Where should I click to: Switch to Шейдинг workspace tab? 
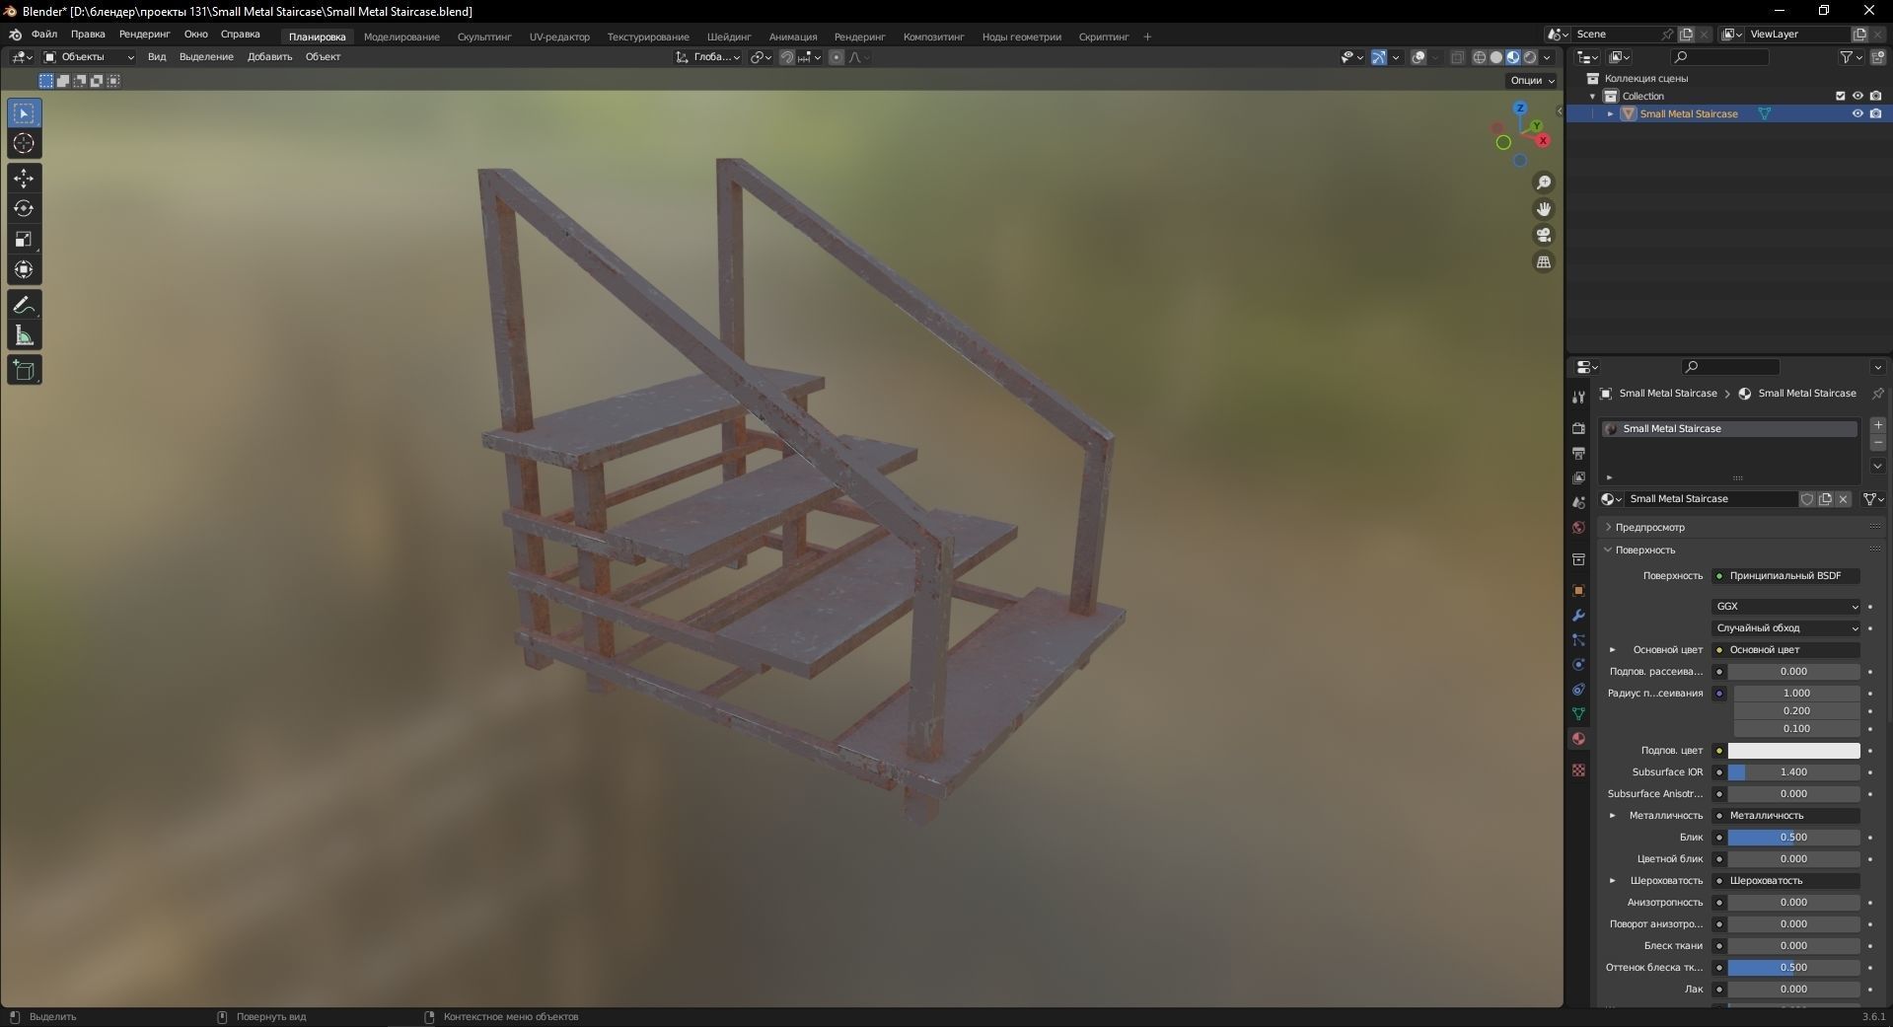[729, 37]
